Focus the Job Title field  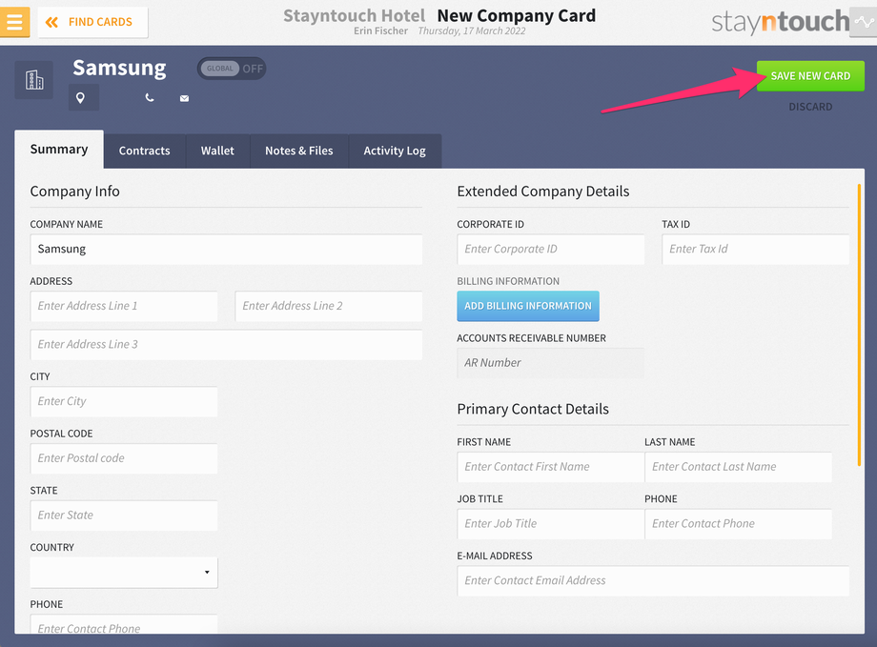(550, 524)
